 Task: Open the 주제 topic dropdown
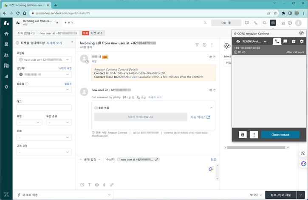pos(44,137)
